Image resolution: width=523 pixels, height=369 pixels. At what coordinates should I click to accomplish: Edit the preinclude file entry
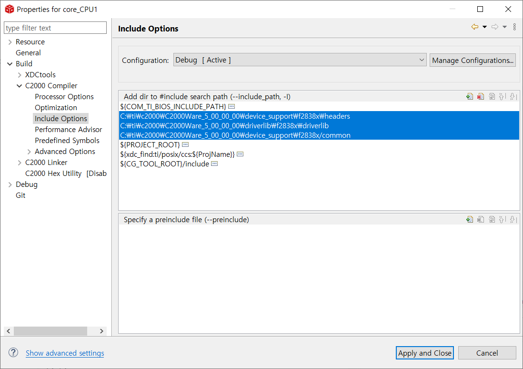click(492, 220)
